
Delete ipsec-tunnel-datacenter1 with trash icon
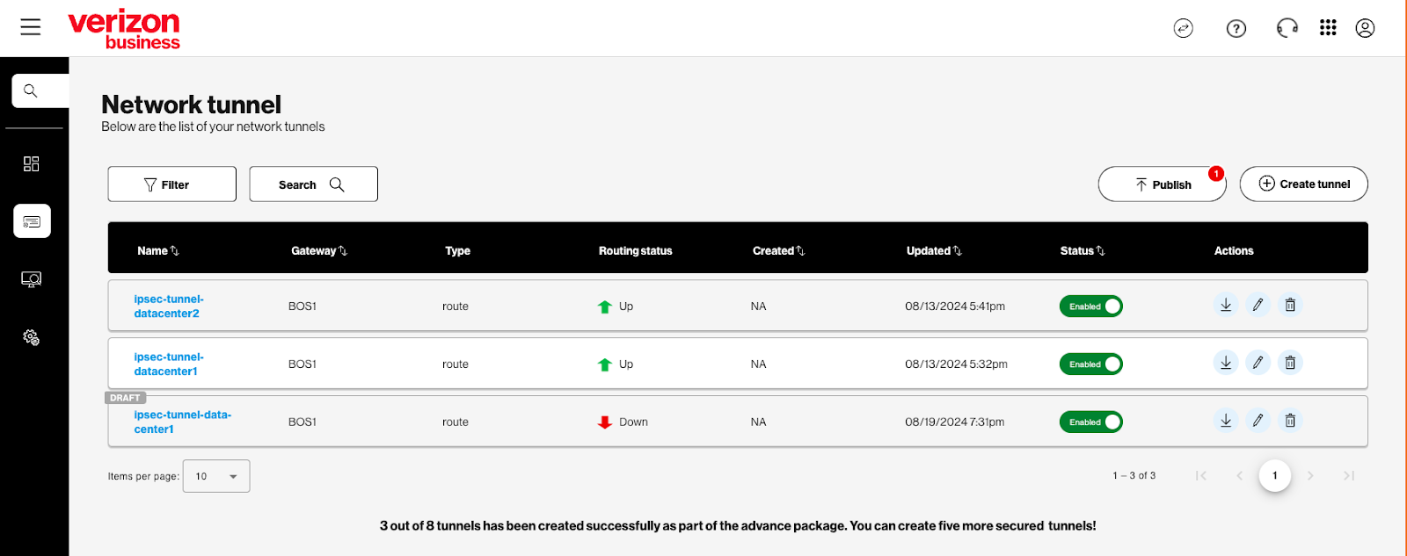pyautogui.click(x=1290, y=363)
